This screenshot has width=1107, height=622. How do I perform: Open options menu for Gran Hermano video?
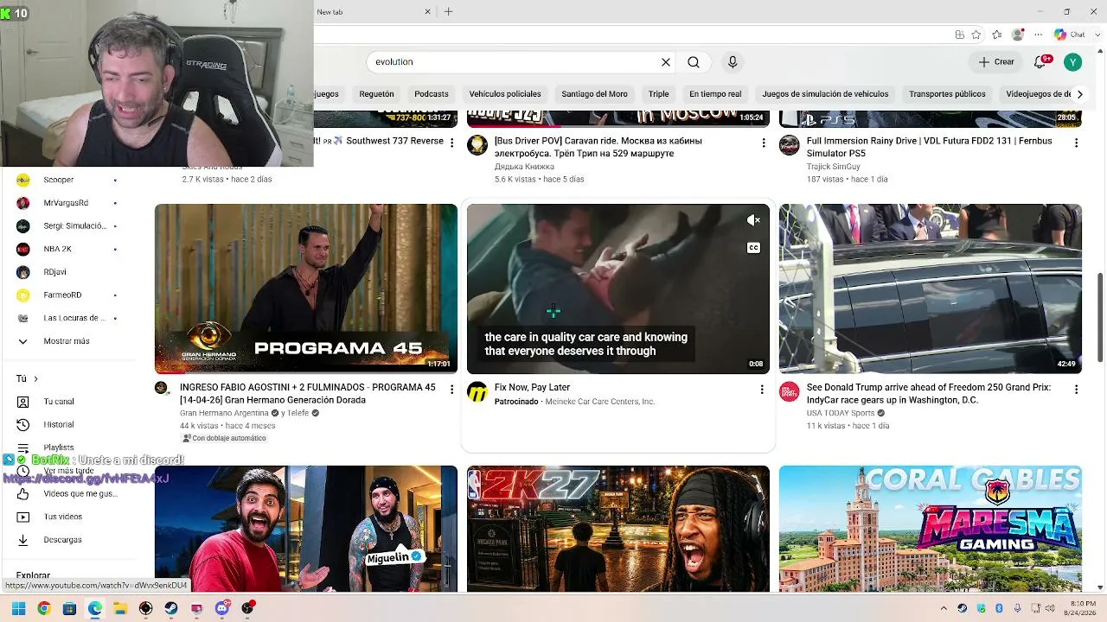451,390
